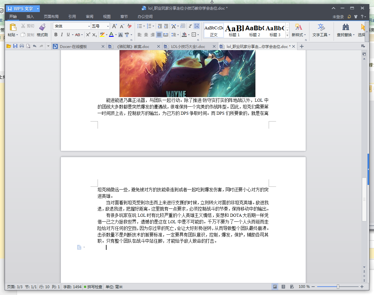Click the vertical scrollbar thumb
The image size is (374, 295).
click(x=364, y=199)
